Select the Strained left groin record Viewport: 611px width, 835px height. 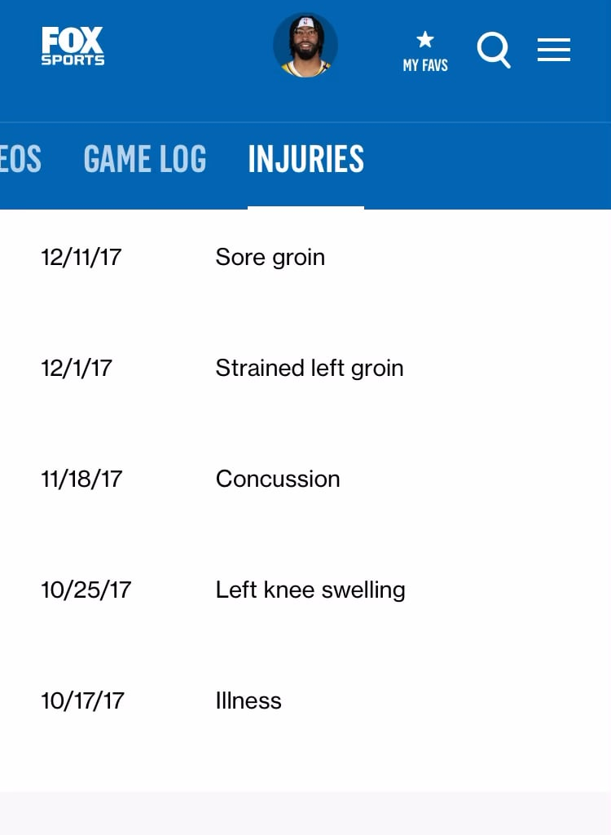coord(309,368)
